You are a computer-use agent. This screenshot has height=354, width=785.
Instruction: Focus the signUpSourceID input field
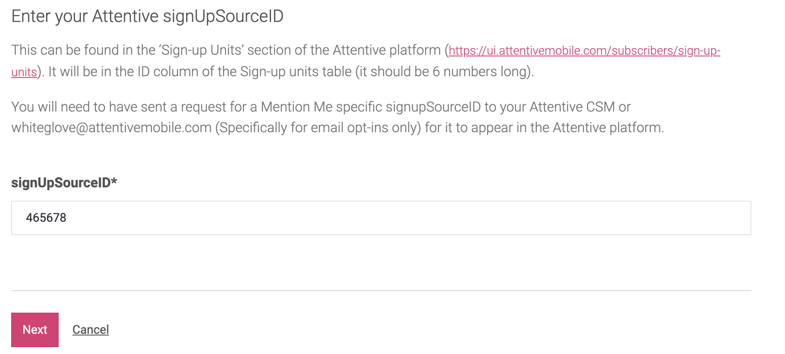381,218
